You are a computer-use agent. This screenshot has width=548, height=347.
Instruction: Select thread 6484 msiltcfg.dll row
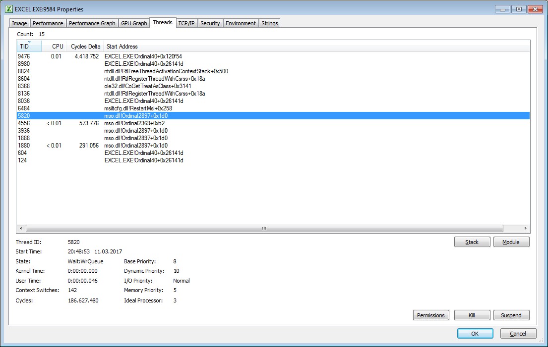coord(273,108)
